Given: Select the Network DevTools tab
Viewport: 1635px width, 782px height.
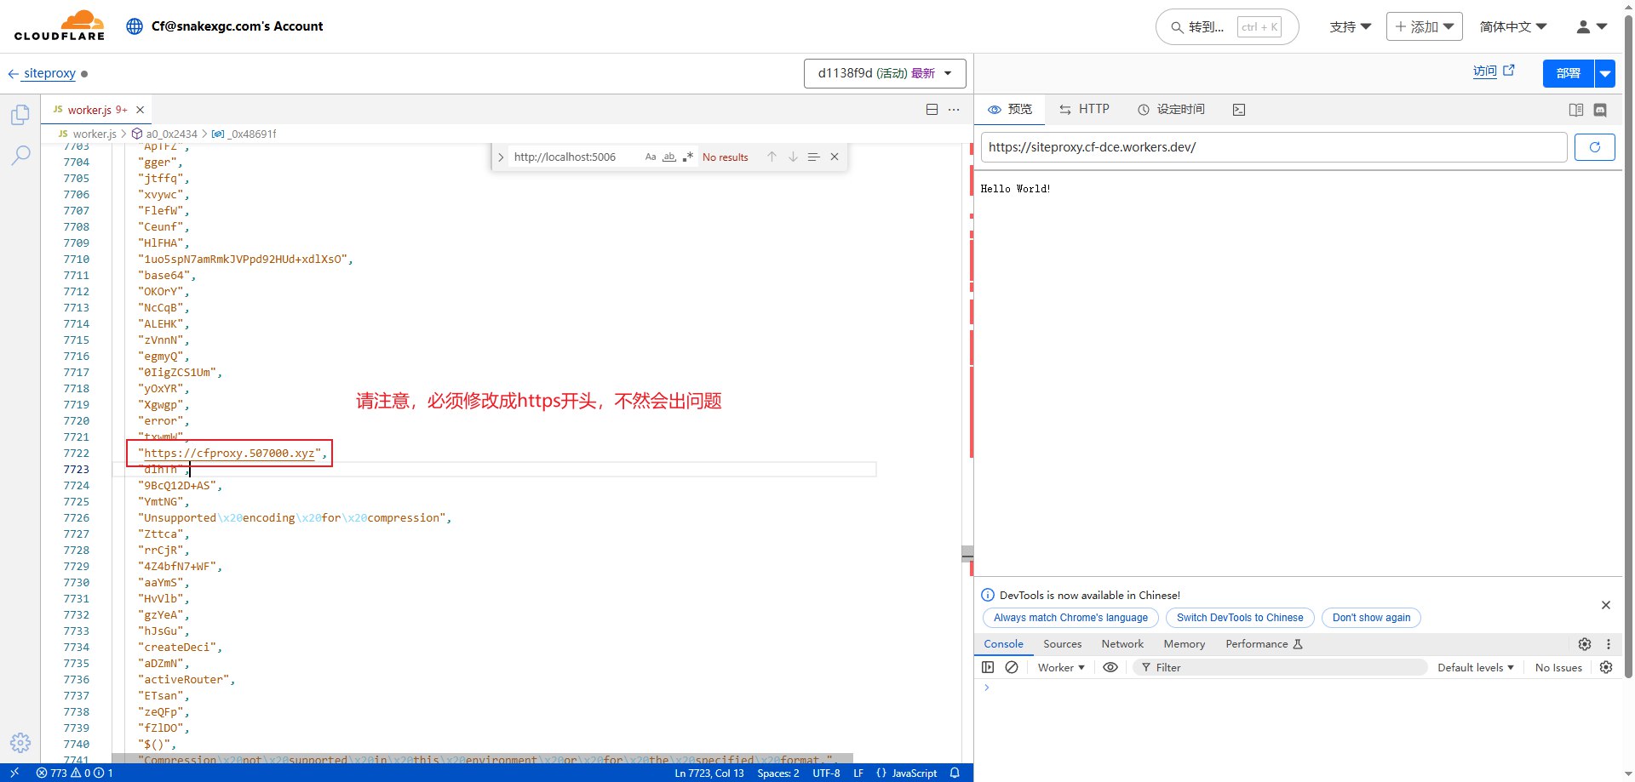Looking at the screenshot, I should point(1122,644).
